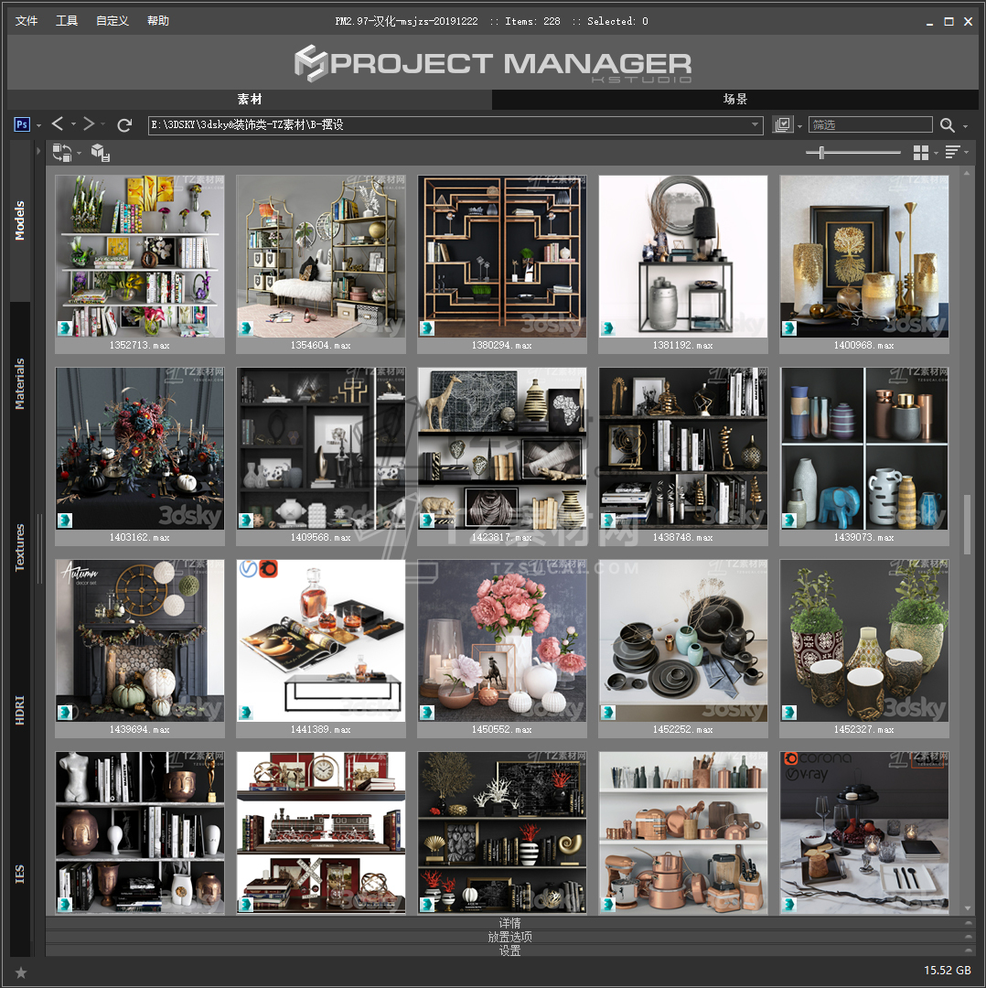Click 3ds Max badge on 1439073.max
This screenshot has width=986, height=988.
789,521
